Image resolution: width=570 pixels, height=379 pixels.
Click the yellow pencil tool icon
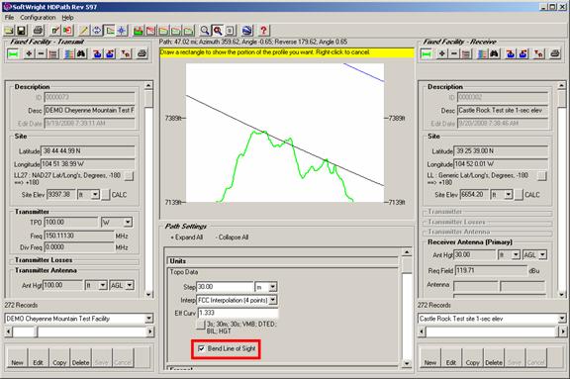click(x=84, y=31)
